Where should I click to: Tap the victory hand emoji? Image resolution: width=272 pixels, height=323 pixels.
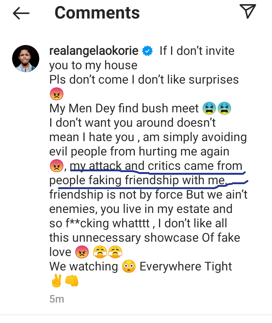tap(57, 281)
